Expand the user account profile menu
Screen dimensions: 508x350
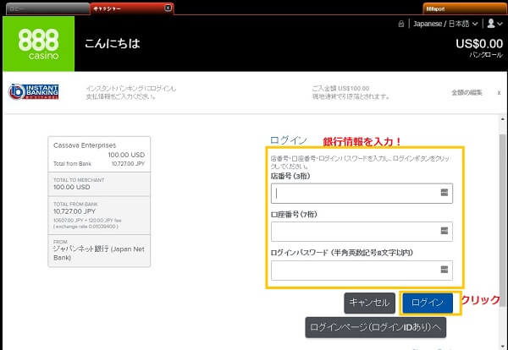click(x=494, y=24)
